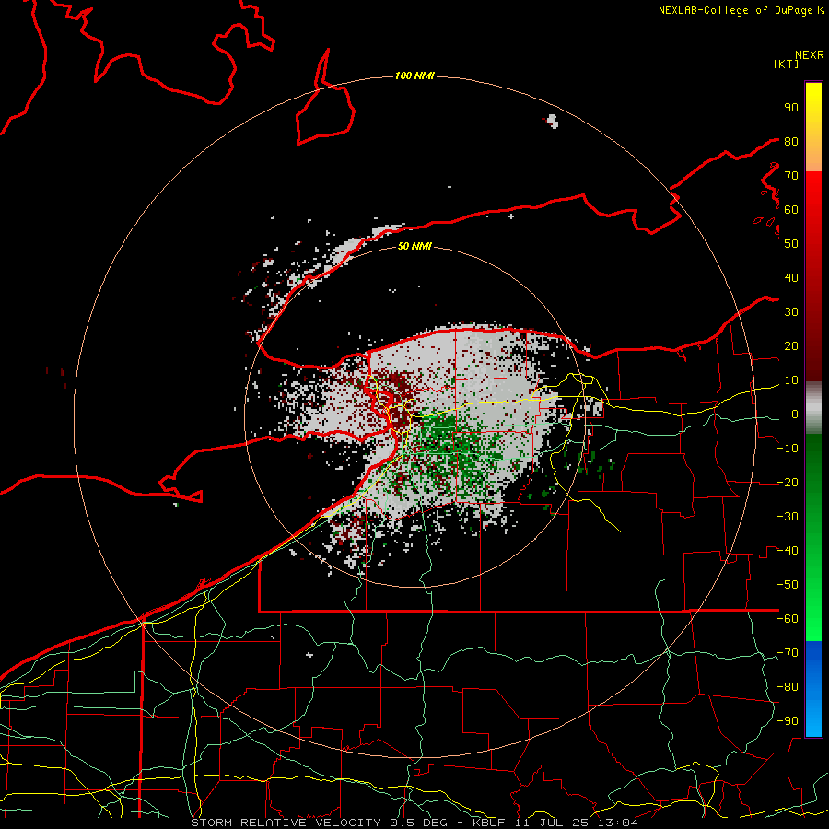Click the 20 value on velocity scale
The image size is (829, 829).
click(791, 345)
